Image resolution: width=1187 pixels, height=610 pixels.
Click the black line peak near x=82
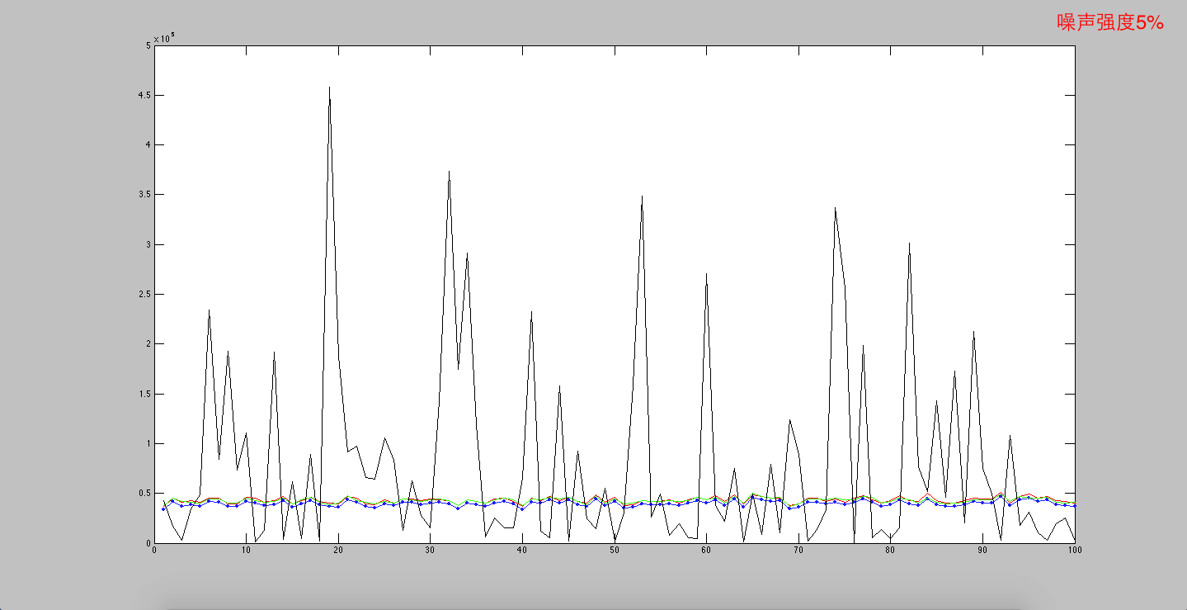[x=909, y=244]
